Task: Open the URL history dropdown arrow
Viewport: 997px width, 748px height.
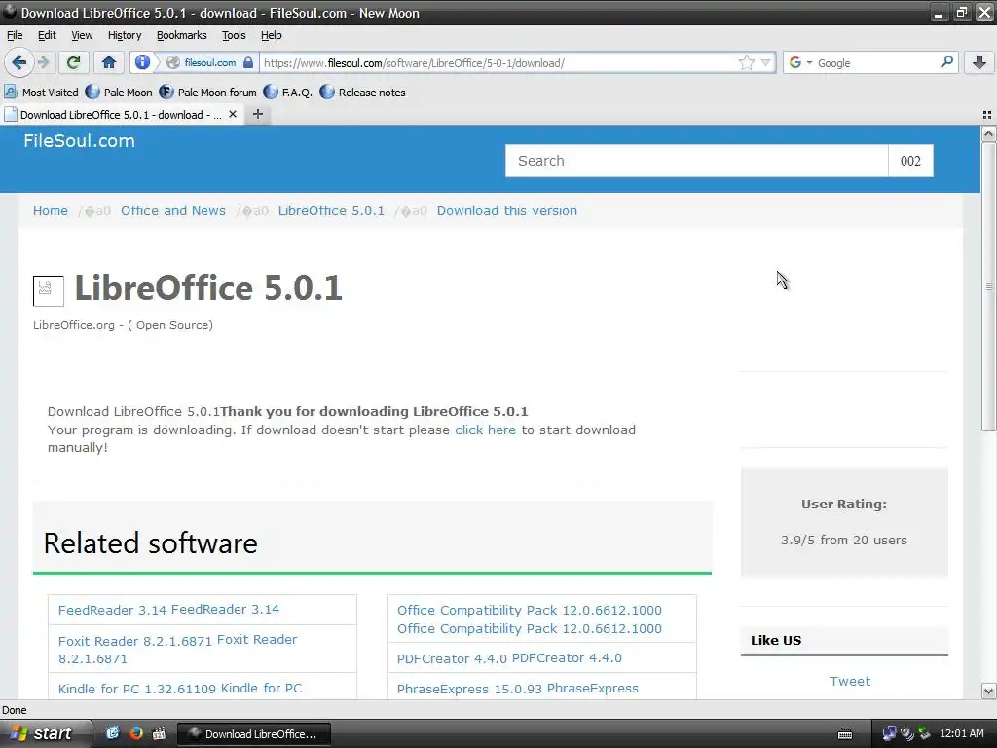Action: click(766, 63)
